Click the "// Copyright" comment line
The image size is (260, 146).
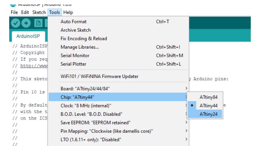28,53
